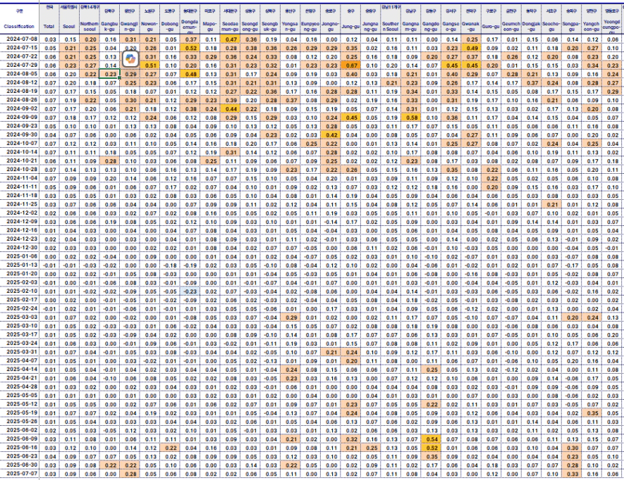Image resolution: width=624 pixels, height=480 pixels.
Task: Select 0.54 in Gangdong-gu for 2025-06-09
Action: pyautogui.click(x=432, y=438)
